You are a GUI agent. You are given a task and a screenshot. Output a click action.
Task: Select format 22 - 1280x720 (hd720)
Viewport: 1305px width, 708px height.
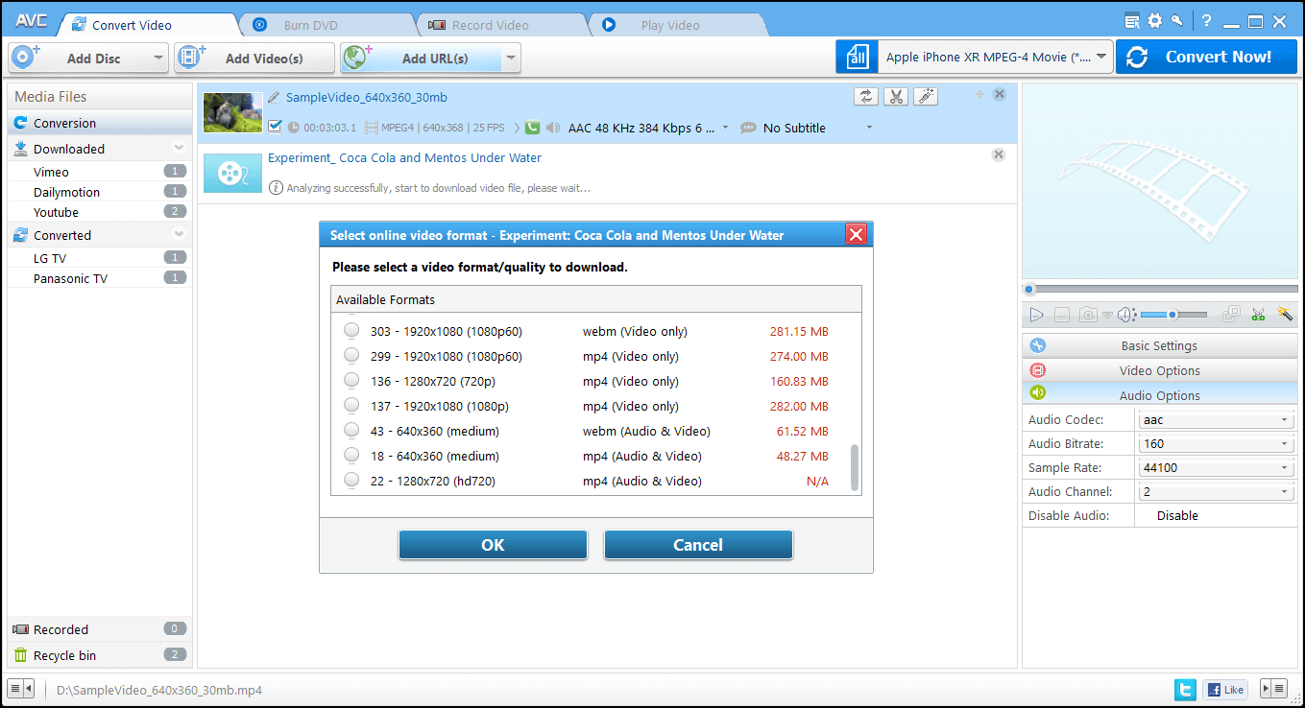351,481
